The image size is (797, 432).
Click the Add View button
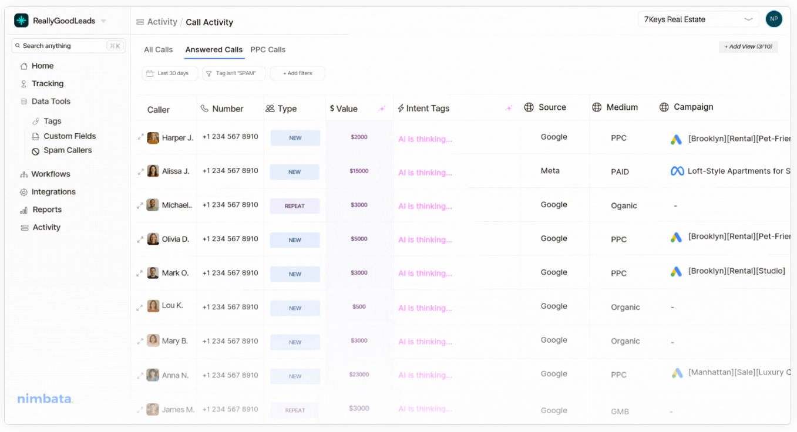pyautogui.click(x=748, y=47)
